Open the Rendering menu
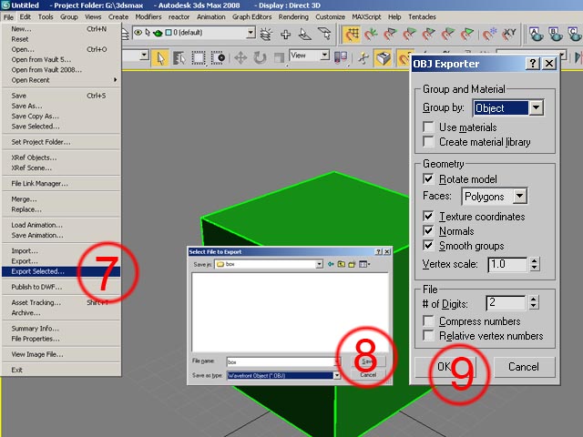 [x=293, y=16]
